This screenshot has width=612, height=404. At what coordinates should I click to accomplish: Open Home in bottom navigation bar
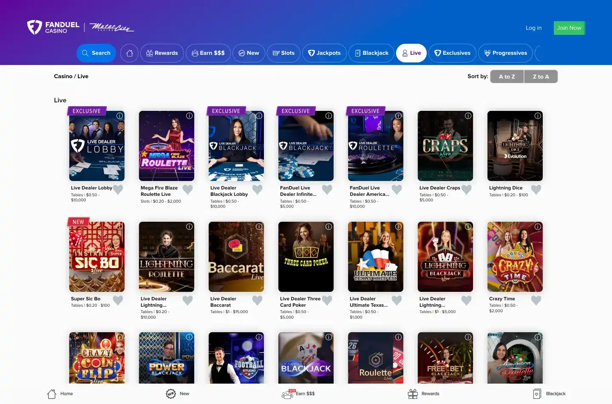pyautogui.click(x=60, y=394)
